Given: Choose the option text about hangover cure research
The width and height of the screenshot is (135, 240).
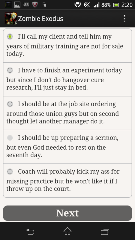Looking at the screenshot, I should coord(64,79).
